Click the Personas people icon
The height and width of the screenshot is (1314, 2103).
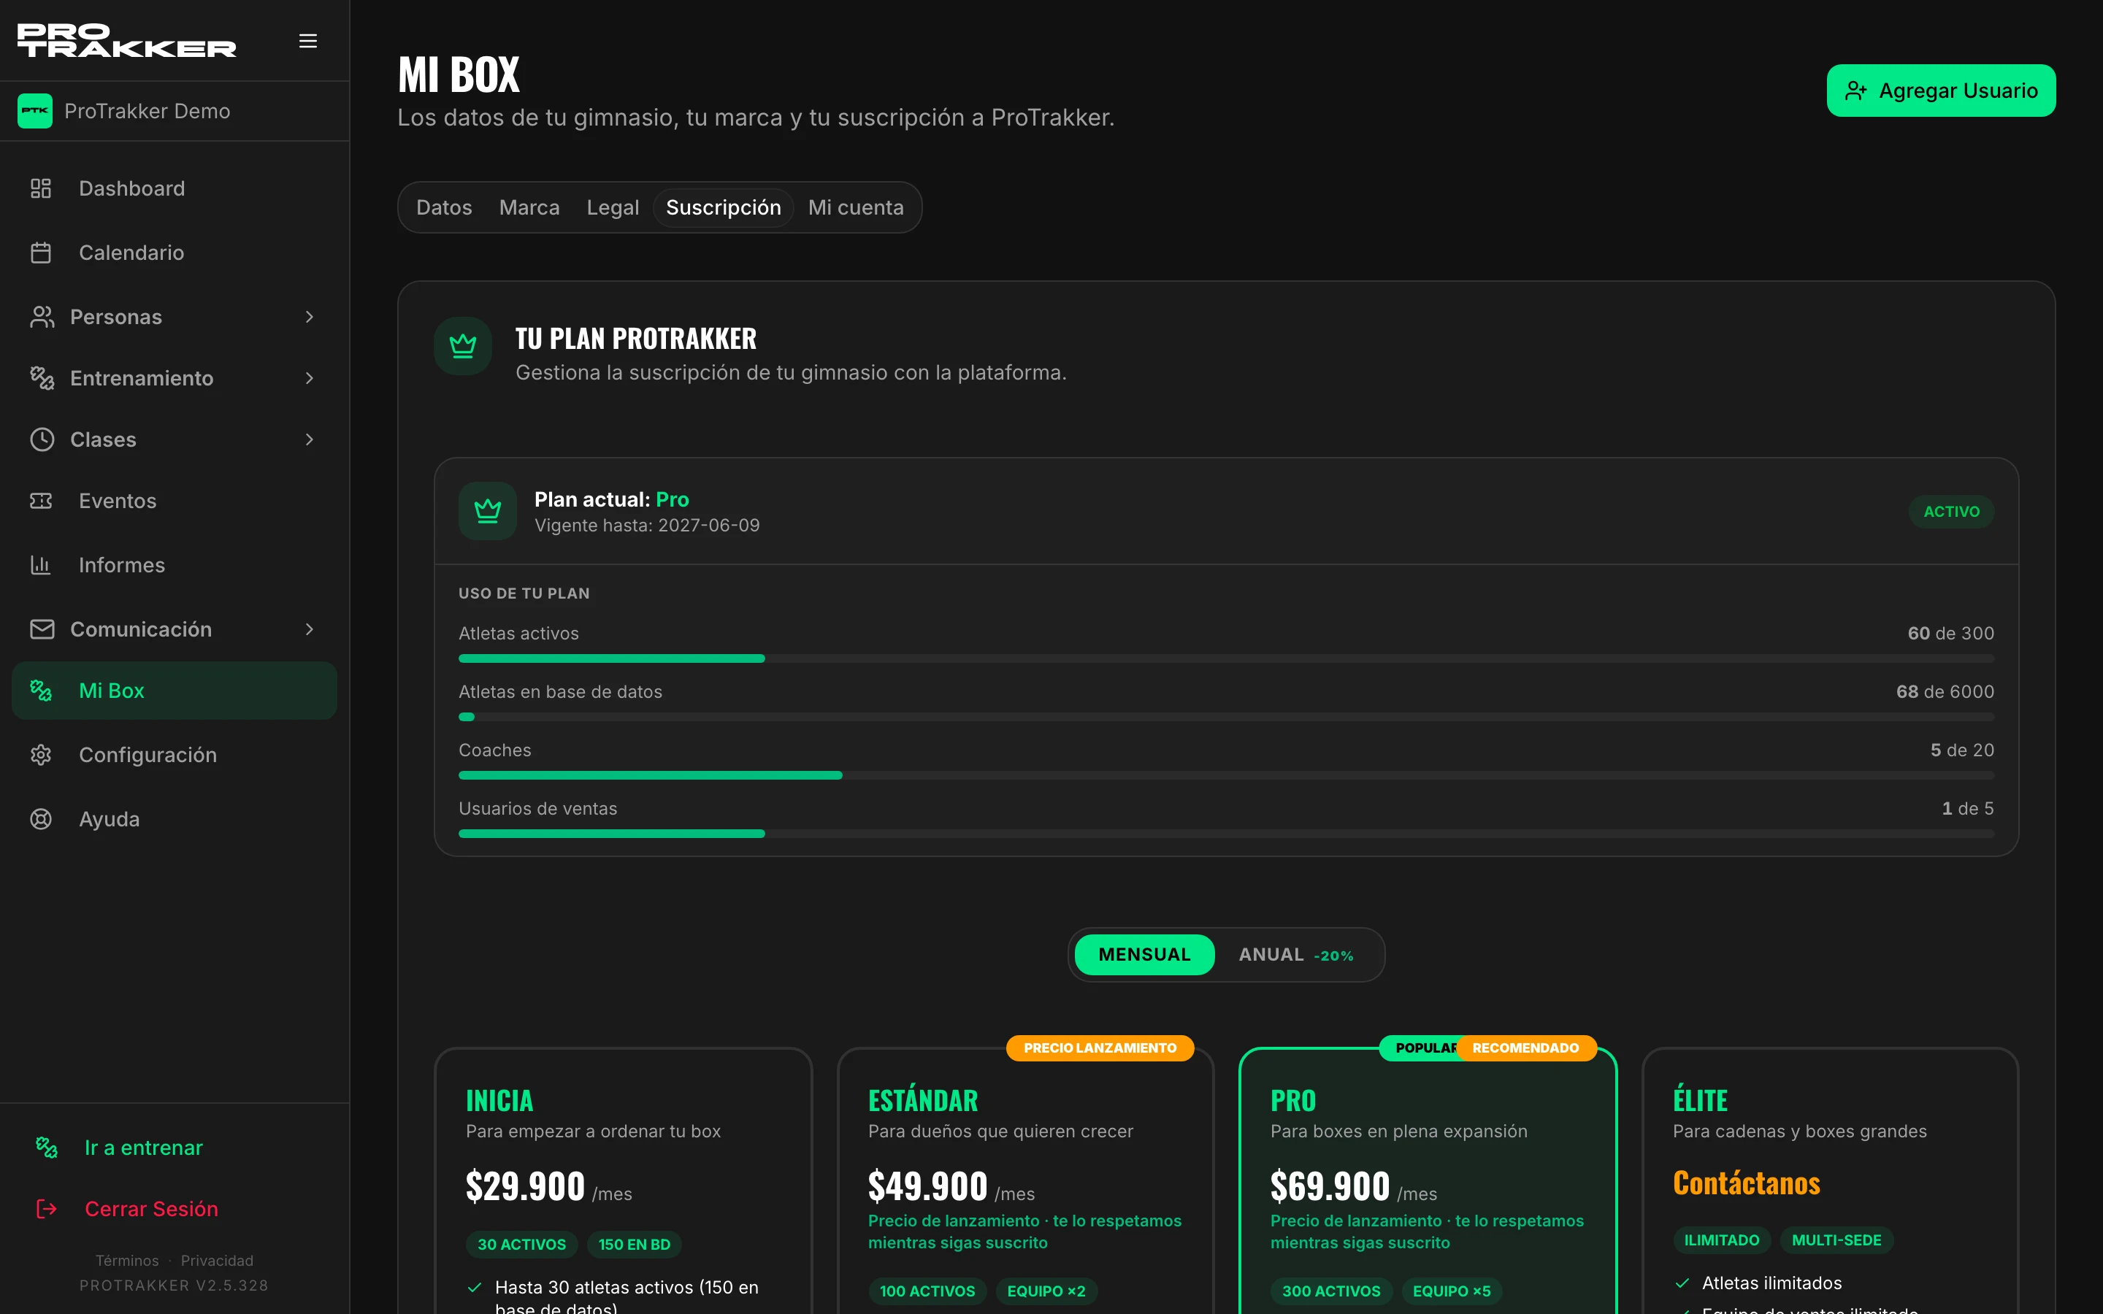(42, 318)
